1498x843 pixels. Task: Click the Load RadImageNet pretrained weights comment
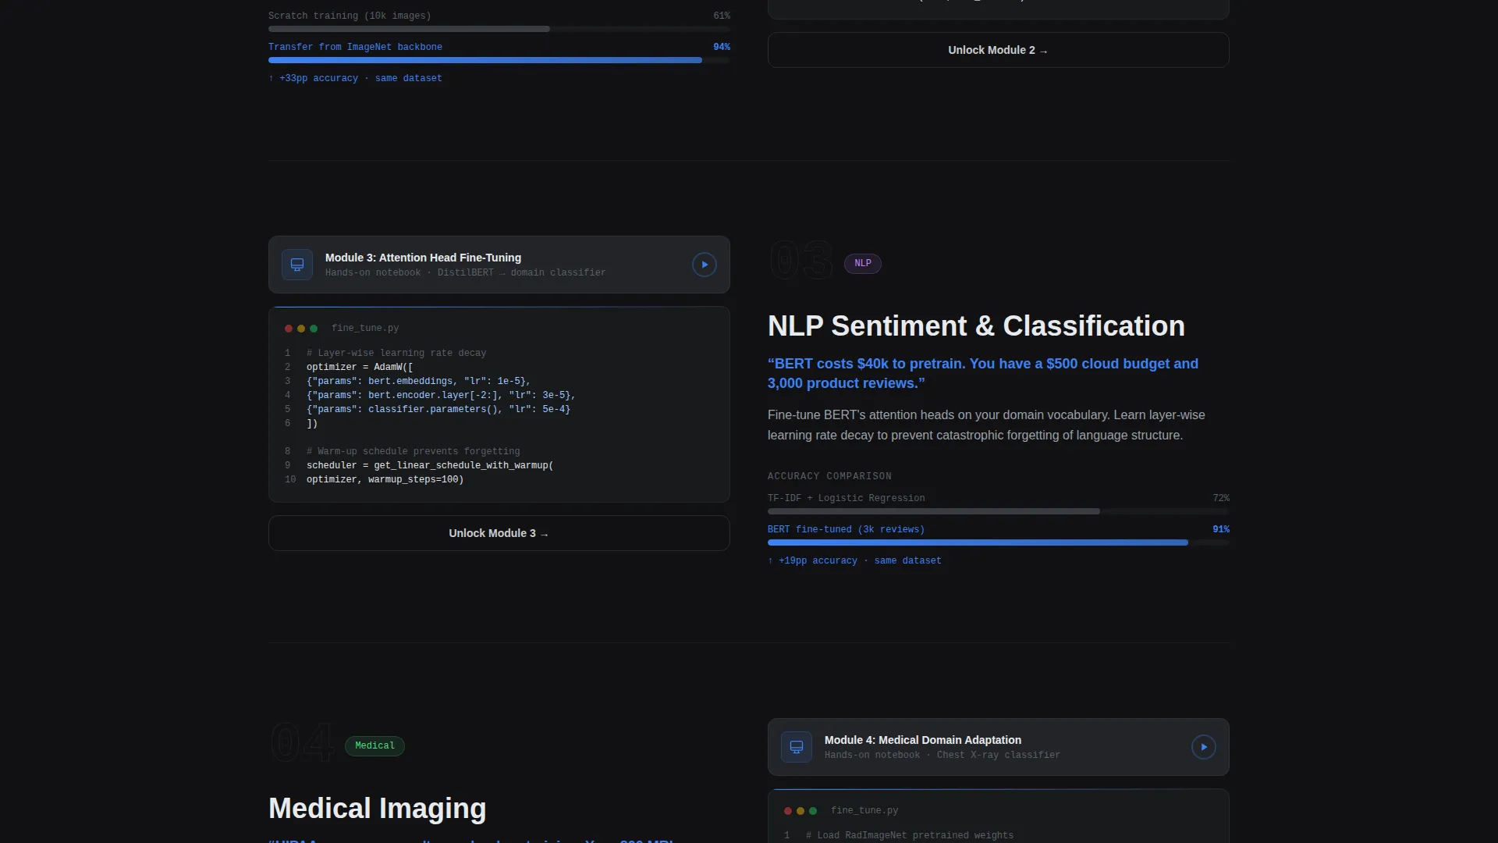click(910, 836)
